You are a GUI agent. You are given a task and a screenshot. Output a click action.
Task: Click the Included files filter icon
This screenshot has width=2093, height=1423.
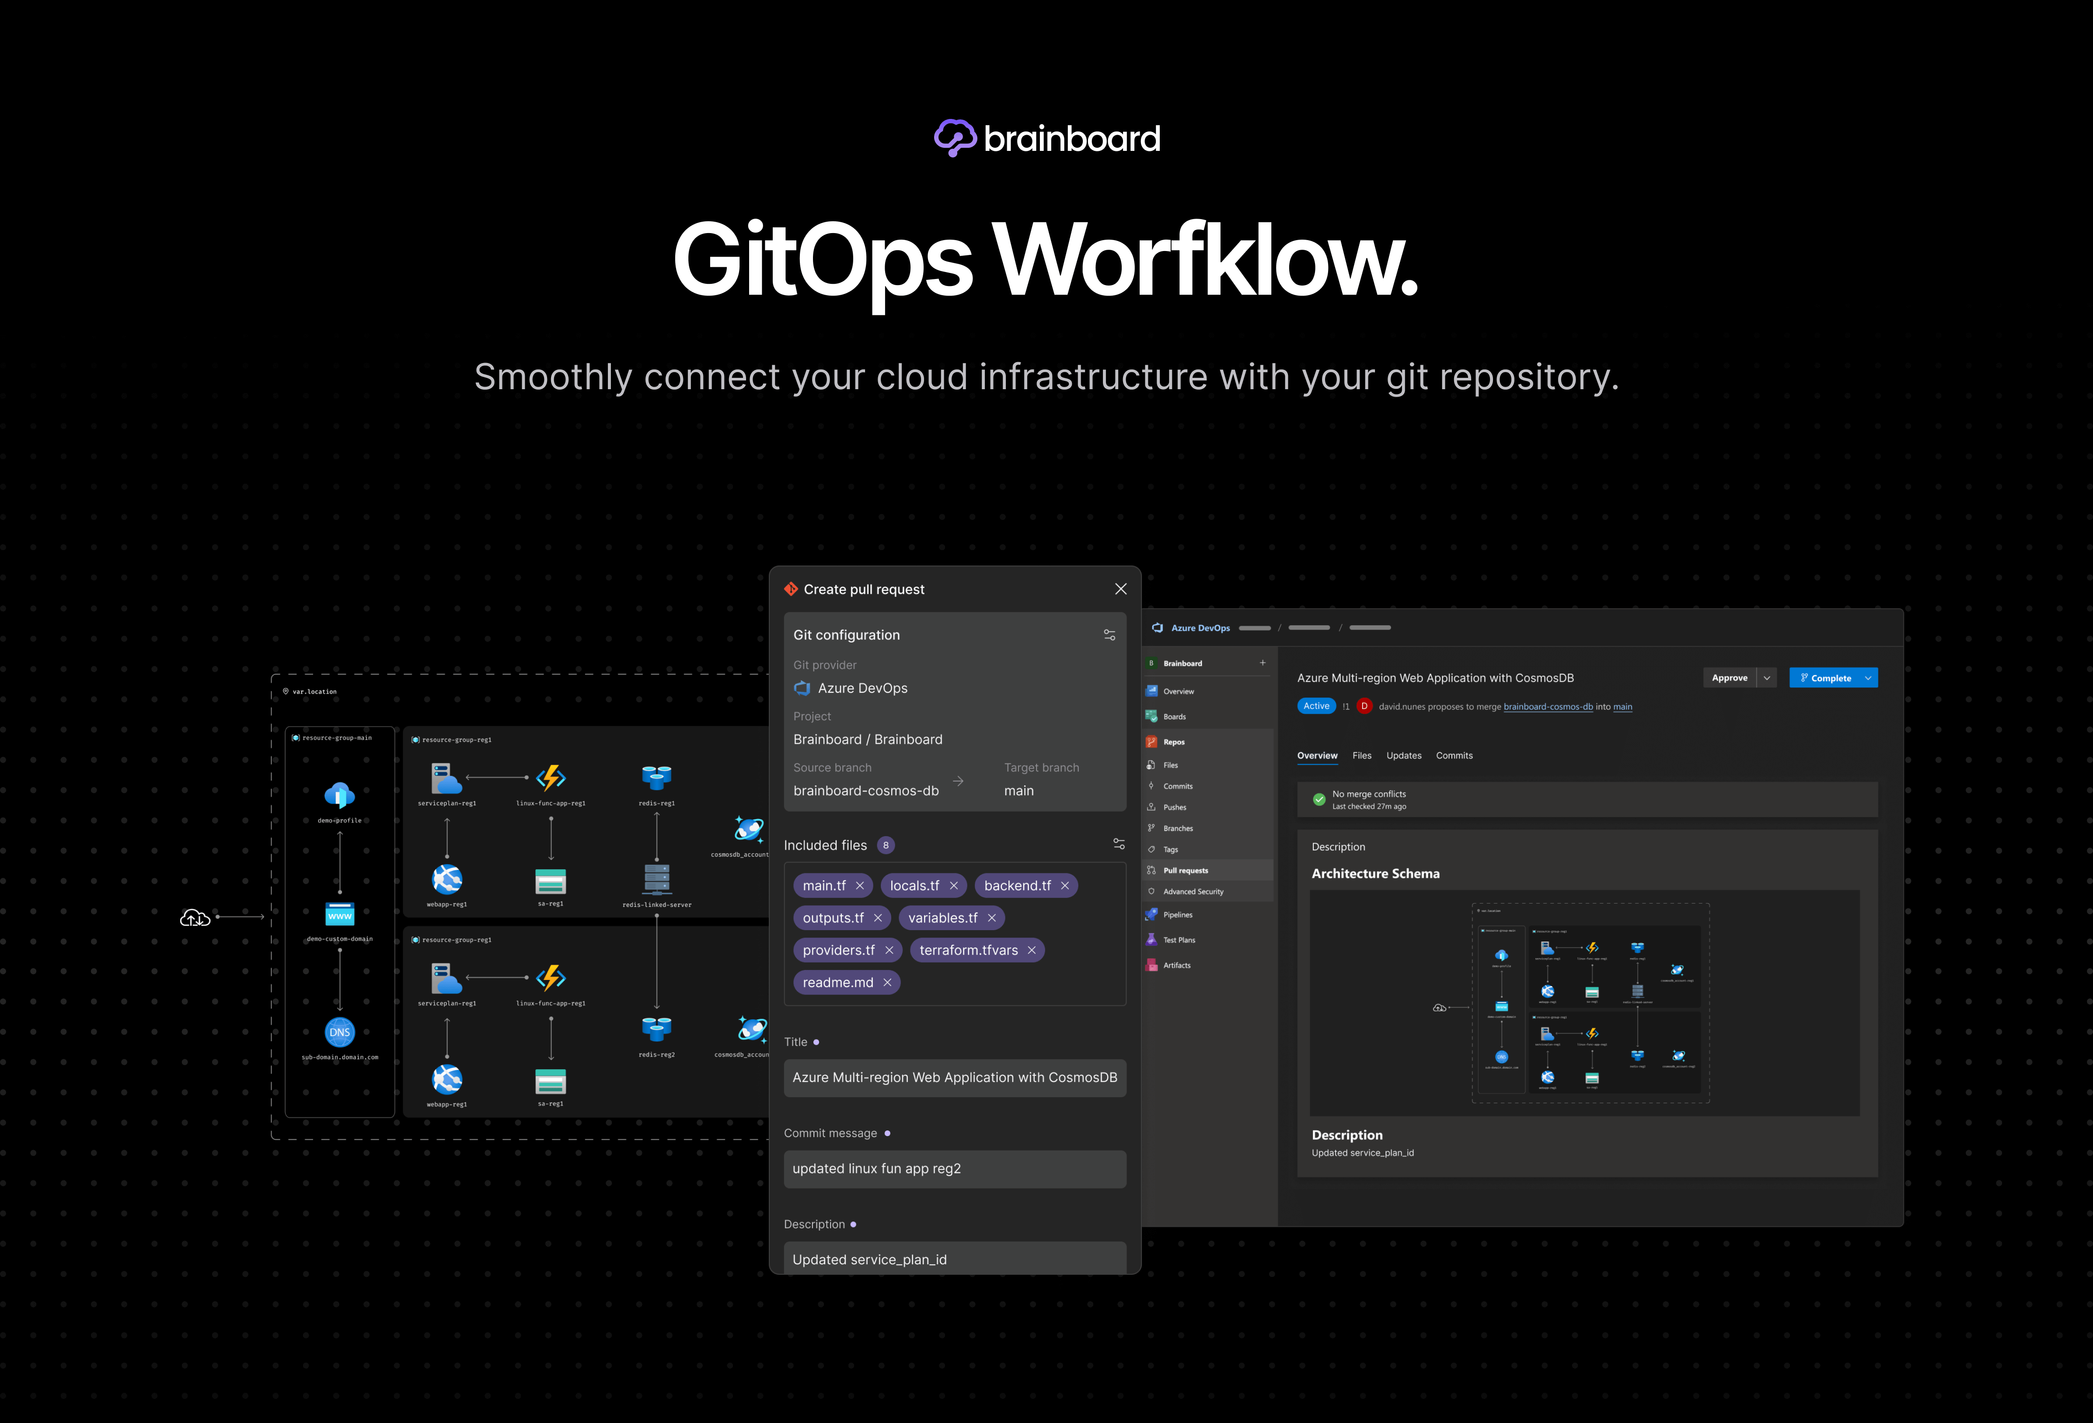(1119, 844)
